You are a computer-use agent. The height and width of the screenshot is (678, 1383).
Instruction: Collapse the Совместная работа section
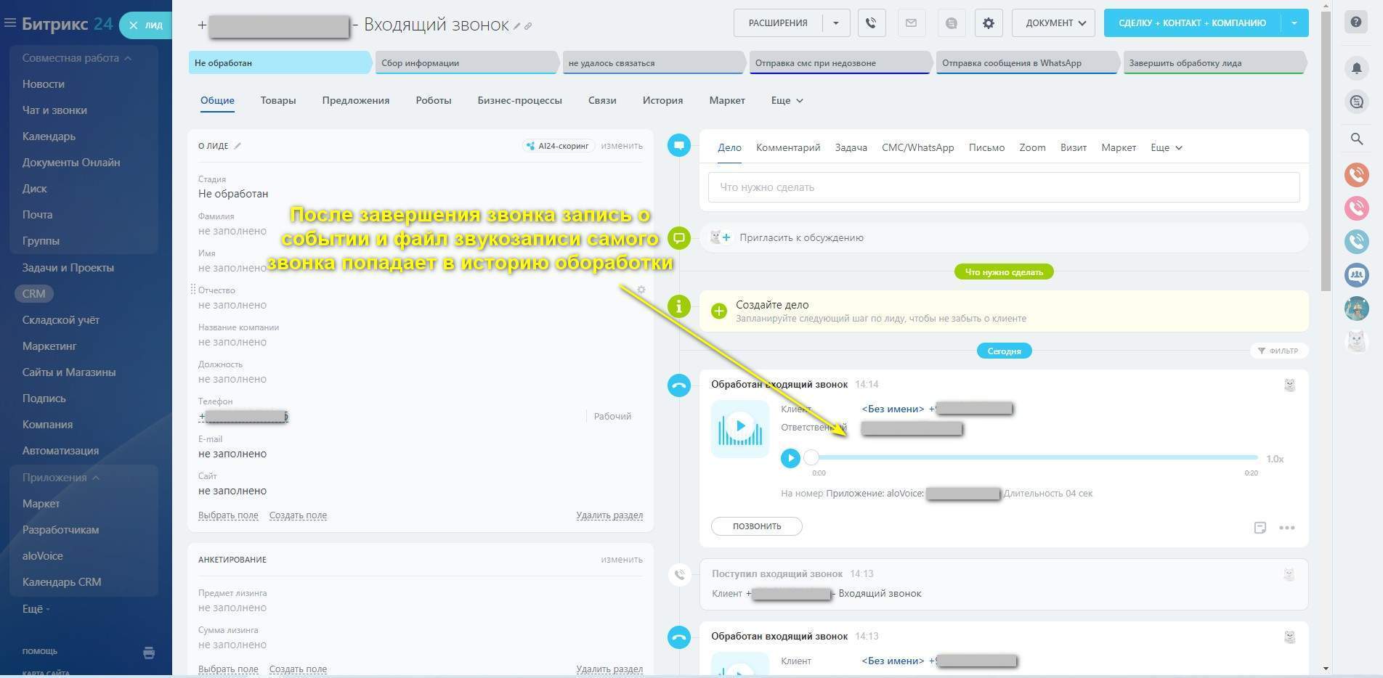coord(77,58)
